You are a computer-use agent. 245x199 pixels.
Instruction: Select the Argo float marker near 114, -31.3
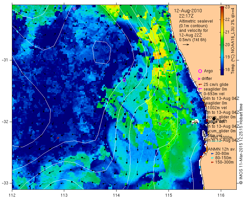point(124,81)
